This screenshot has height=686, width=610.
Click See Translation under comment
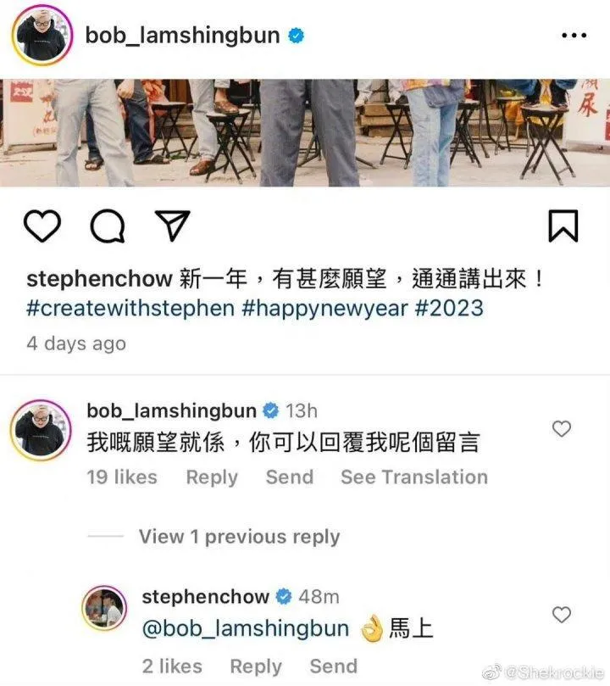coord(414,477)
